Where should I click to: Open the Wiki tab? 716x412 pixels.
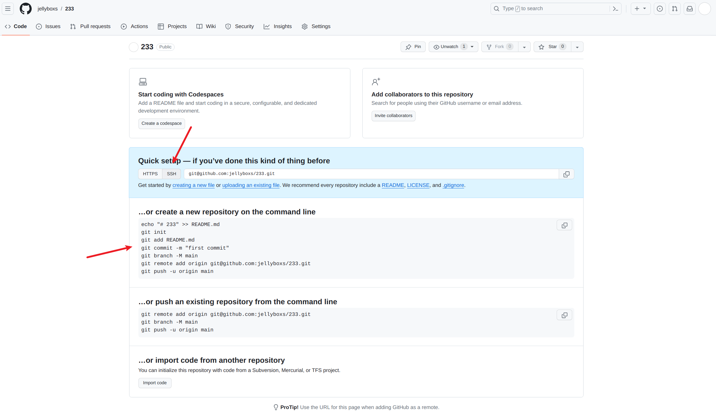click(x=206, y=27)
